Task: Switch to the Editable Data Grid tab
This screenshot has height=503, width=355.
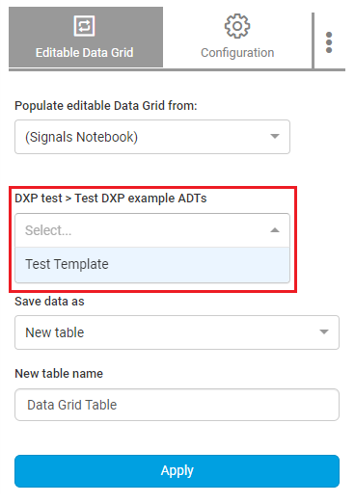Action: pos(86,38)
